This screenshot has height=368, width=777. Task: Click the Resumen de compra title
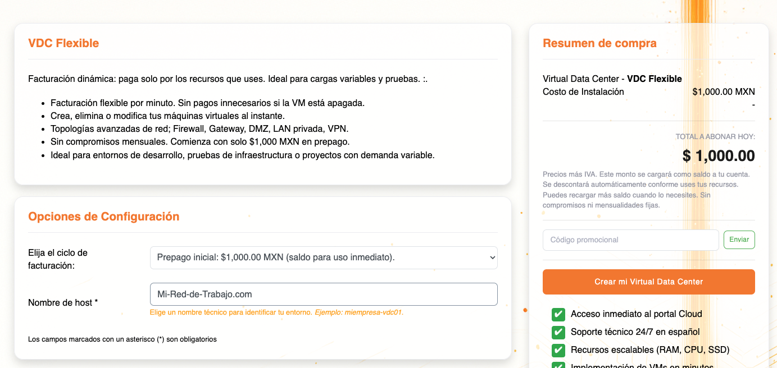point(599,43)
